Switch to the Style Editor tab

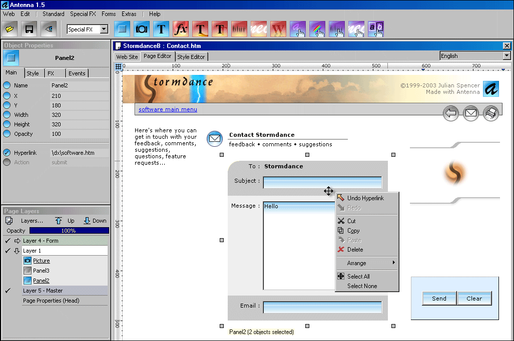(191, 57)
